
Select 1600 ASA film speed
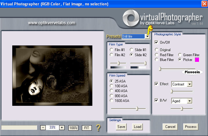111,100
